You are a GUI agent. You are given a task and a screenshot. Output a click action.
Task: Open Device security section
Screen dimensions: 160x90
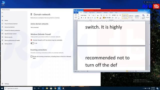click(8, 37)
